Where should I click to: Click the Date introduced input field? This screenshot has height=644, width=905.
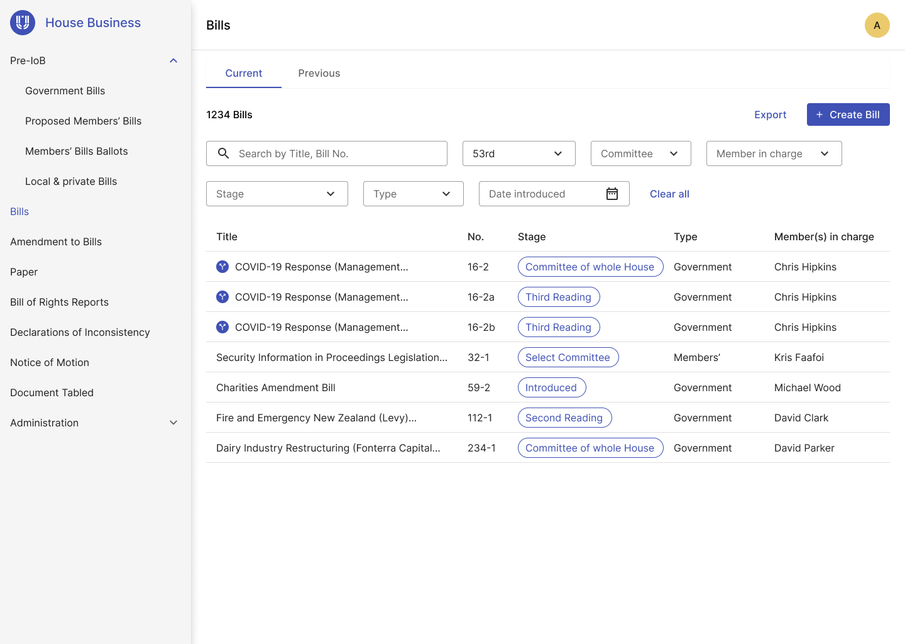click(554, 194)
